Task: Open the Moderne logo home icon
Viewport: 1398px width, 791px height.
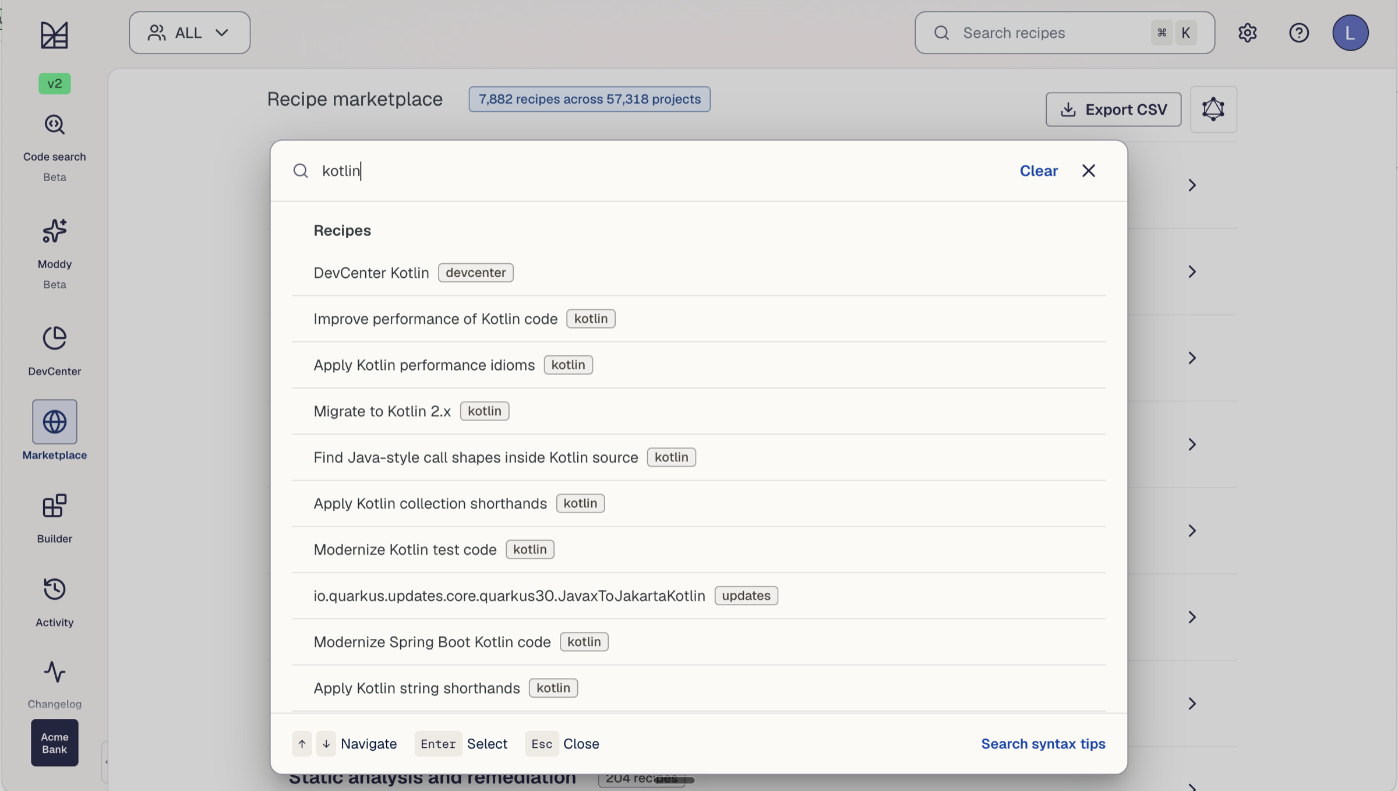Action: (x=54, y=35)
